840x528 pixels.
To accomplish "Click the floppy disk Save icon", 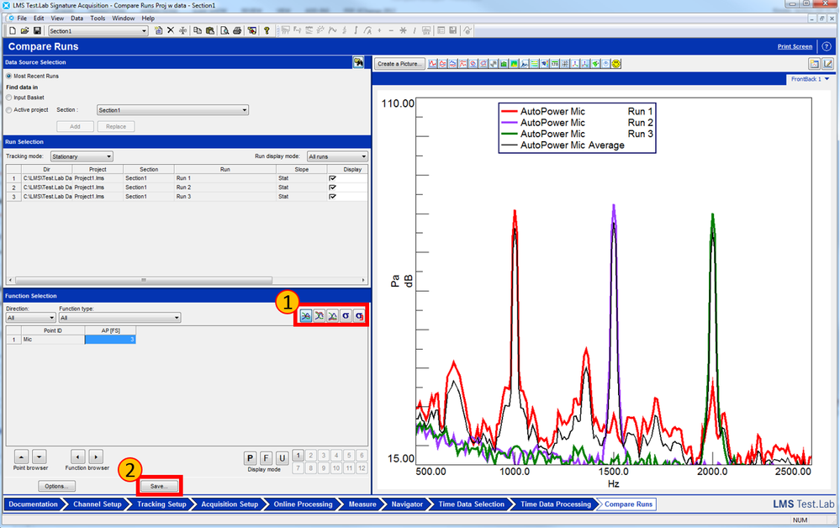I will pos(37,31).
